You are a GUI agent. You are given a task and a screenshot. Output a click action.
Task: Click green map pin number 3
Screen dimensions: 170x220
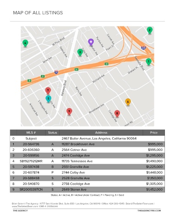(80, 52)
